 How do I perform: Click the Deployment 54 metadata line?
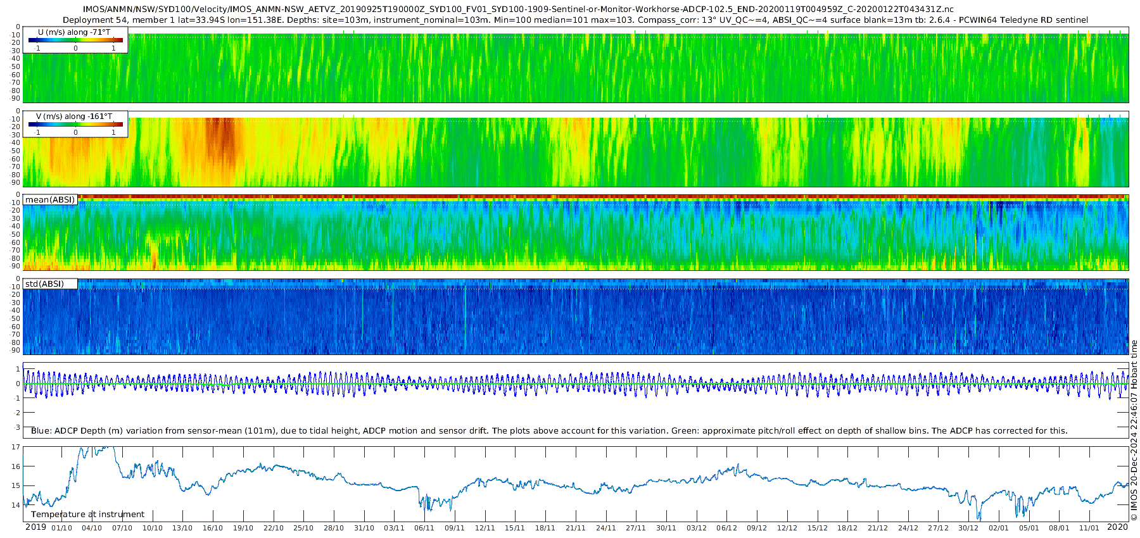click(x=575, y=20)
